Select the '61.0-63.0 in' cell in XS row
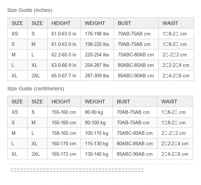The height and width of the screenshot is (185, 201). click(x=64, y=34)
